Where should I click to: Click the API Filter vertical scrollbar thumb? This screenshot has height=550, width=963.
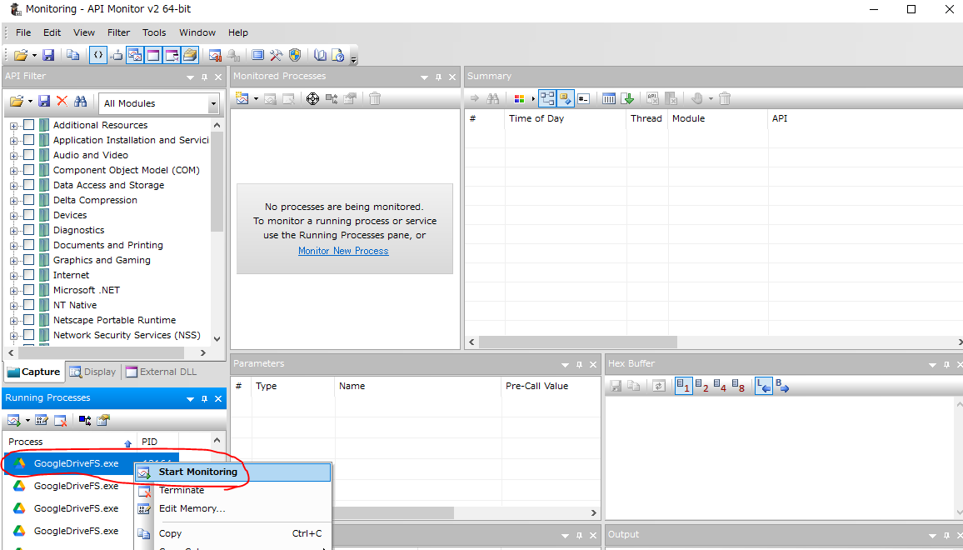(x=217, y=182)
